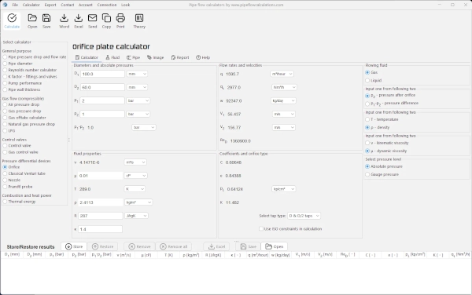
Task: Select Classical Venturi tube calculator
Action: pyautogui.click(x=24, y=173)
